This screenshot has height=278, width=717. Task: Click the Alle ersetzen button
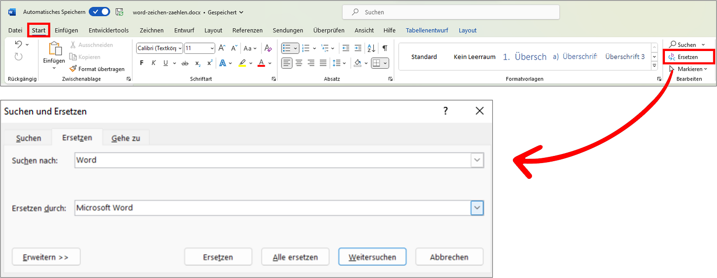pyautogui.click(x=295, y=257)
